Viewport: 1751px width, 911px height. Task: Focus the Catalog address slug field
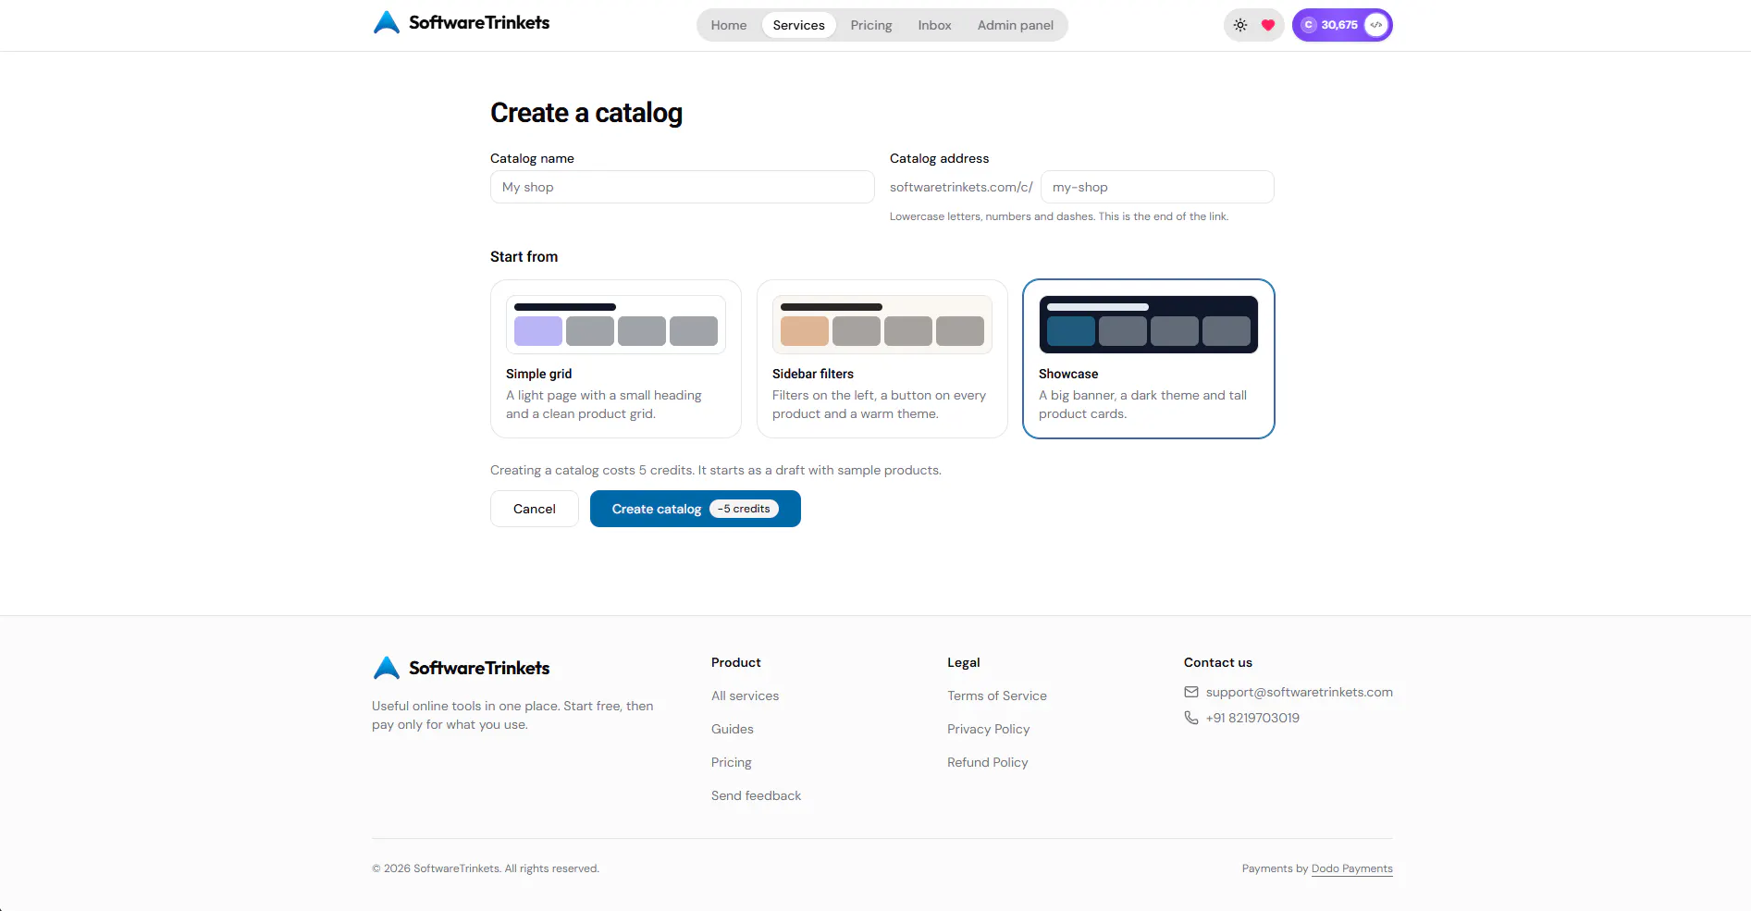coord(1157,187)
